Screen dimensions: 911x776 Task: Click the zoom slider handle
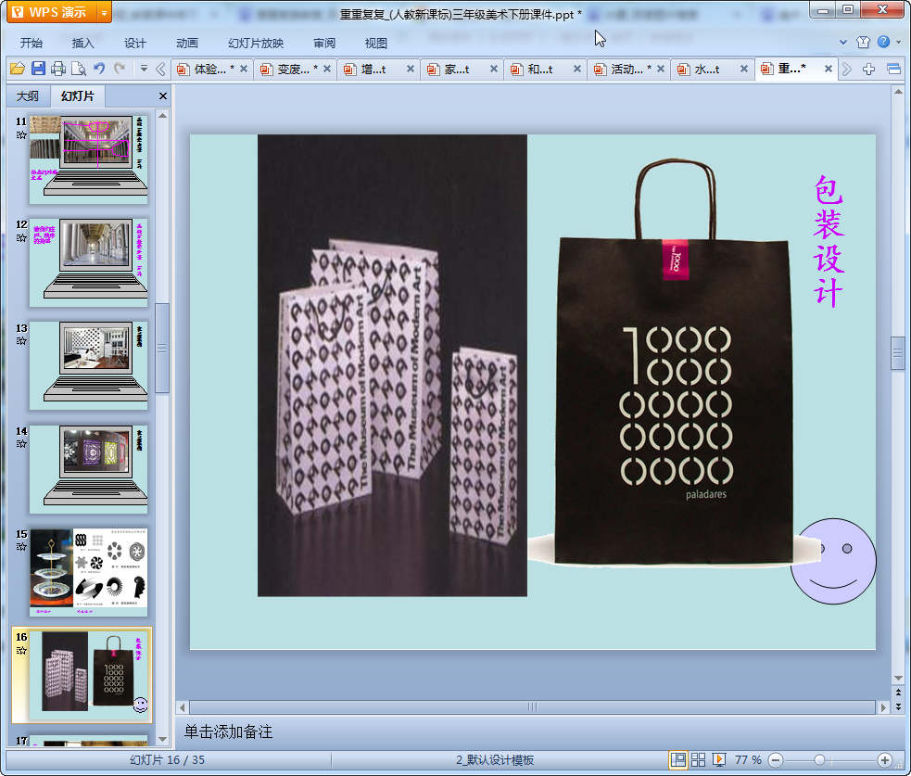819,760
